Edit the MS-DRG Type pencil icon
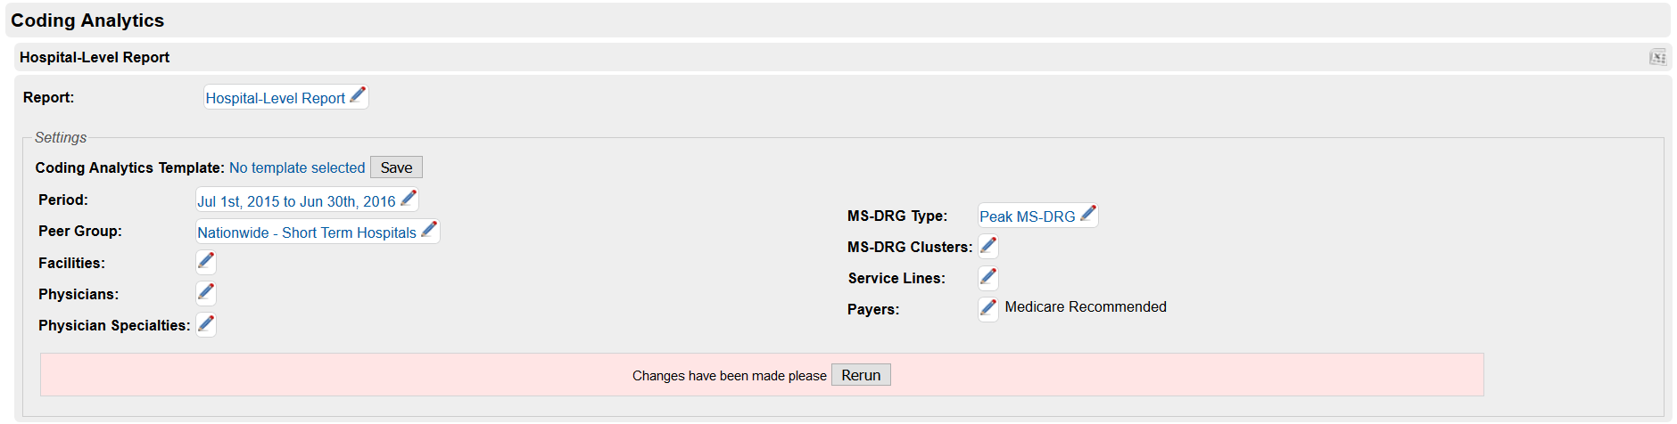This screenshot has height=424, width=1677. pos(1088,213)
